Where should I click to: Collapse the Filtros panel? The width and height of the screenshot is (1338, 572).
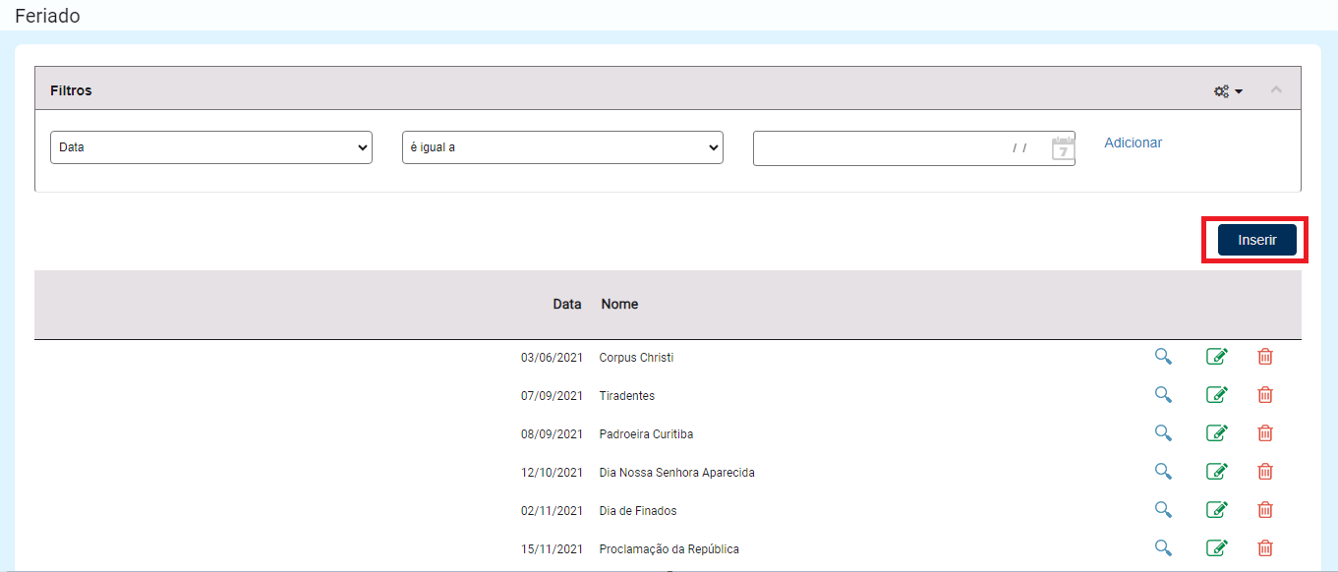1276,89
